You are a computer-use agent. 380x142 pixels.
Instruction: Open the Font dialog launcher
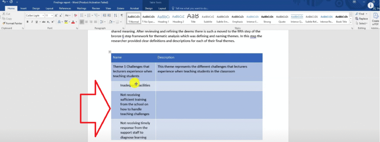click(77, 28)
